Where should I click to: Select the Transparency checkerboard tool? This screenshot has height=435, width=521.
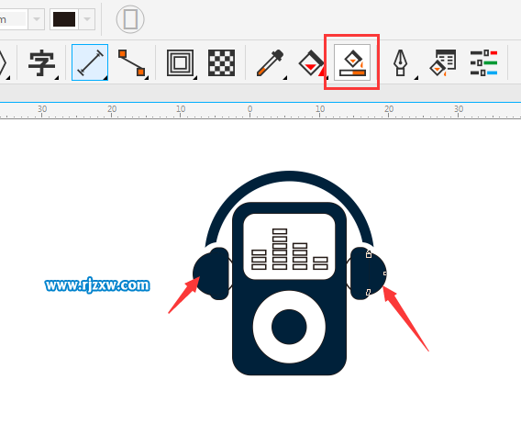(x=221, y=62)
